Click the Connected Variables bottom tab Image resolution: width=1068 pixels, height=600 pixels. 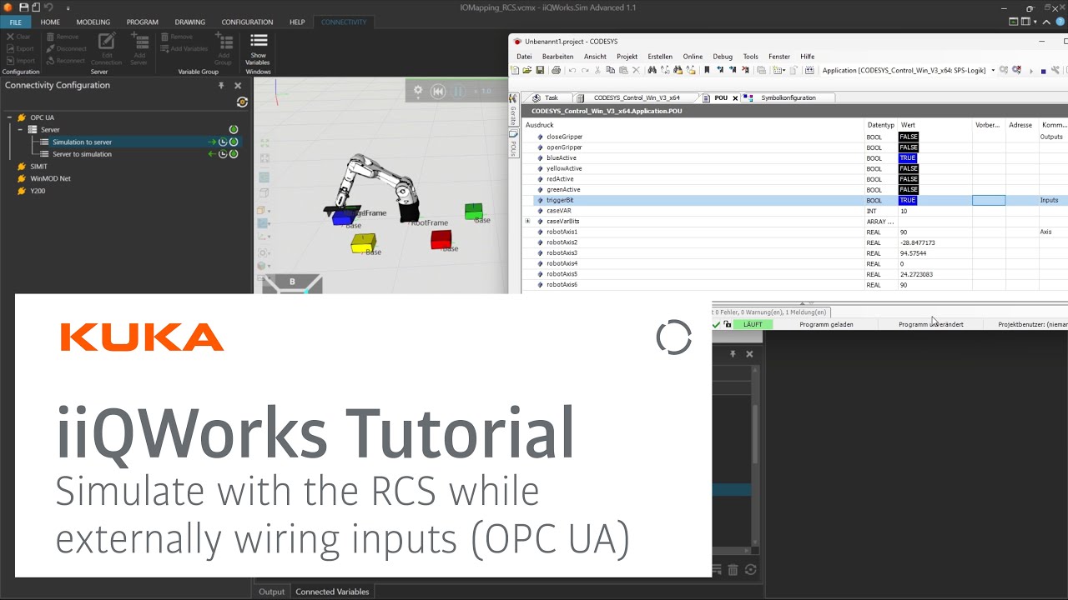pos(332,592)
